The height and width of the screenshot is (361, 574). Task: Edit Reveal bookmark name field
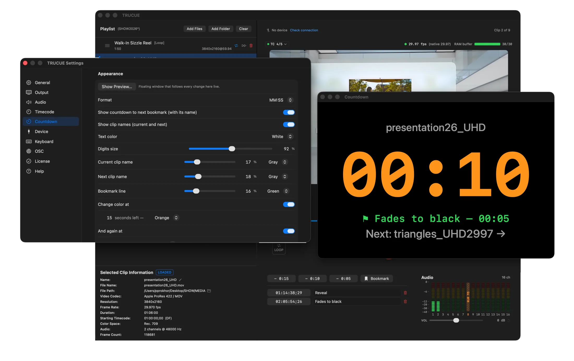point(357,293)
